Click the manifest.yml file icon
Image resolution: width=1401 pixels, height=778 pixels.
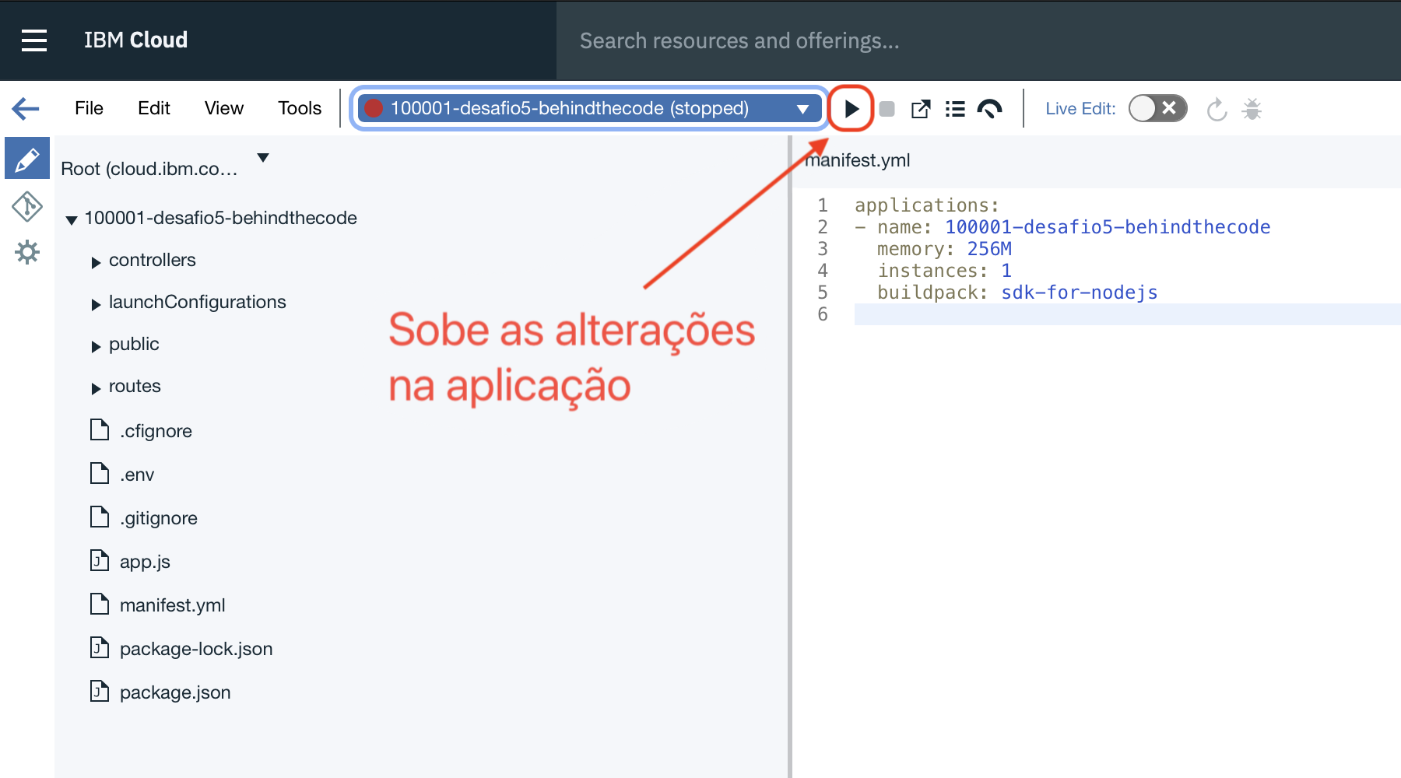tap(100, 604)
